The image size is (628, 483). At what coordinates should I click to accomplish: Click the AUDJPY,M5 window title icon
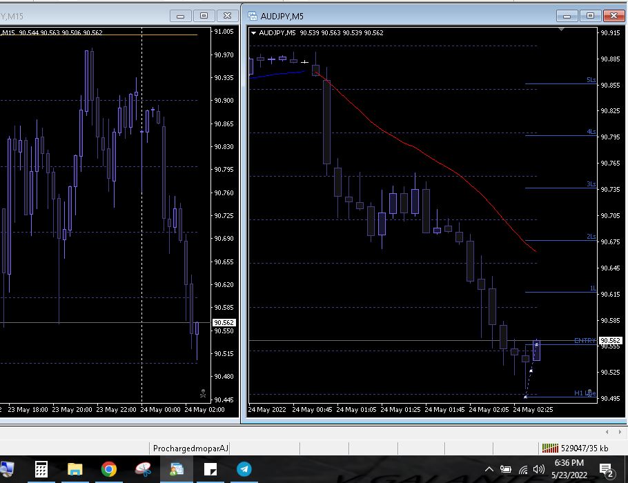pos(253,16)
